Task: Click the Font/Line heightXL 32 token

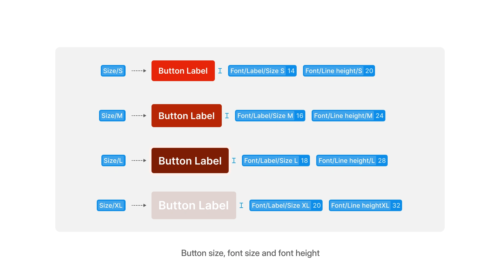Action: [x=365, y=205]
